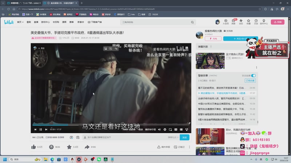291x163 pixels.
Task: Open the user avatar in header
Action: (218, 22)
